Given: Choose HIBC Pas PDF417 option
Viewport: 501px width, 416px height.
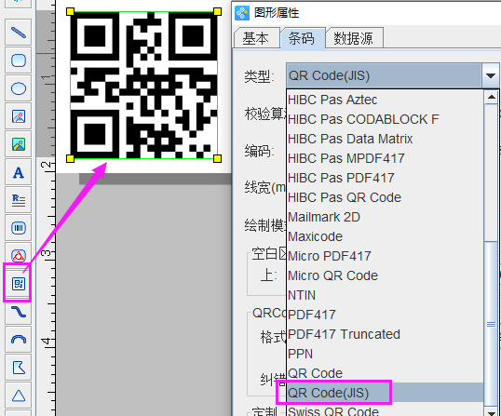Looking at the screenshot, I should [385, 178].
